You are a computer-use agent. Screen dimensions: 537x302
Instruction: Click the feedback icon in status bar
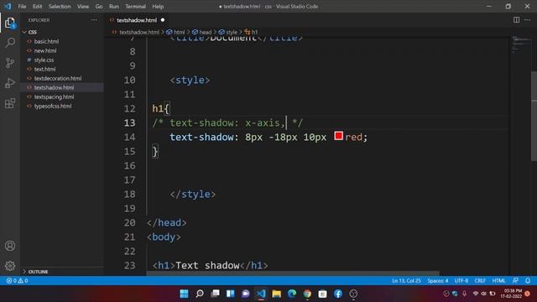(x=515, y=280)
